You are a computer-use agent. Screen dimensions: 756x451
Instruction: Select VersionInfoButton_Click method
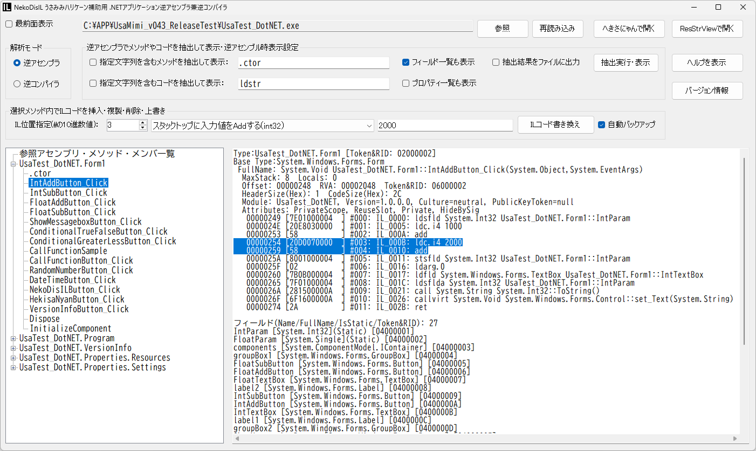[x=79, y=309]
